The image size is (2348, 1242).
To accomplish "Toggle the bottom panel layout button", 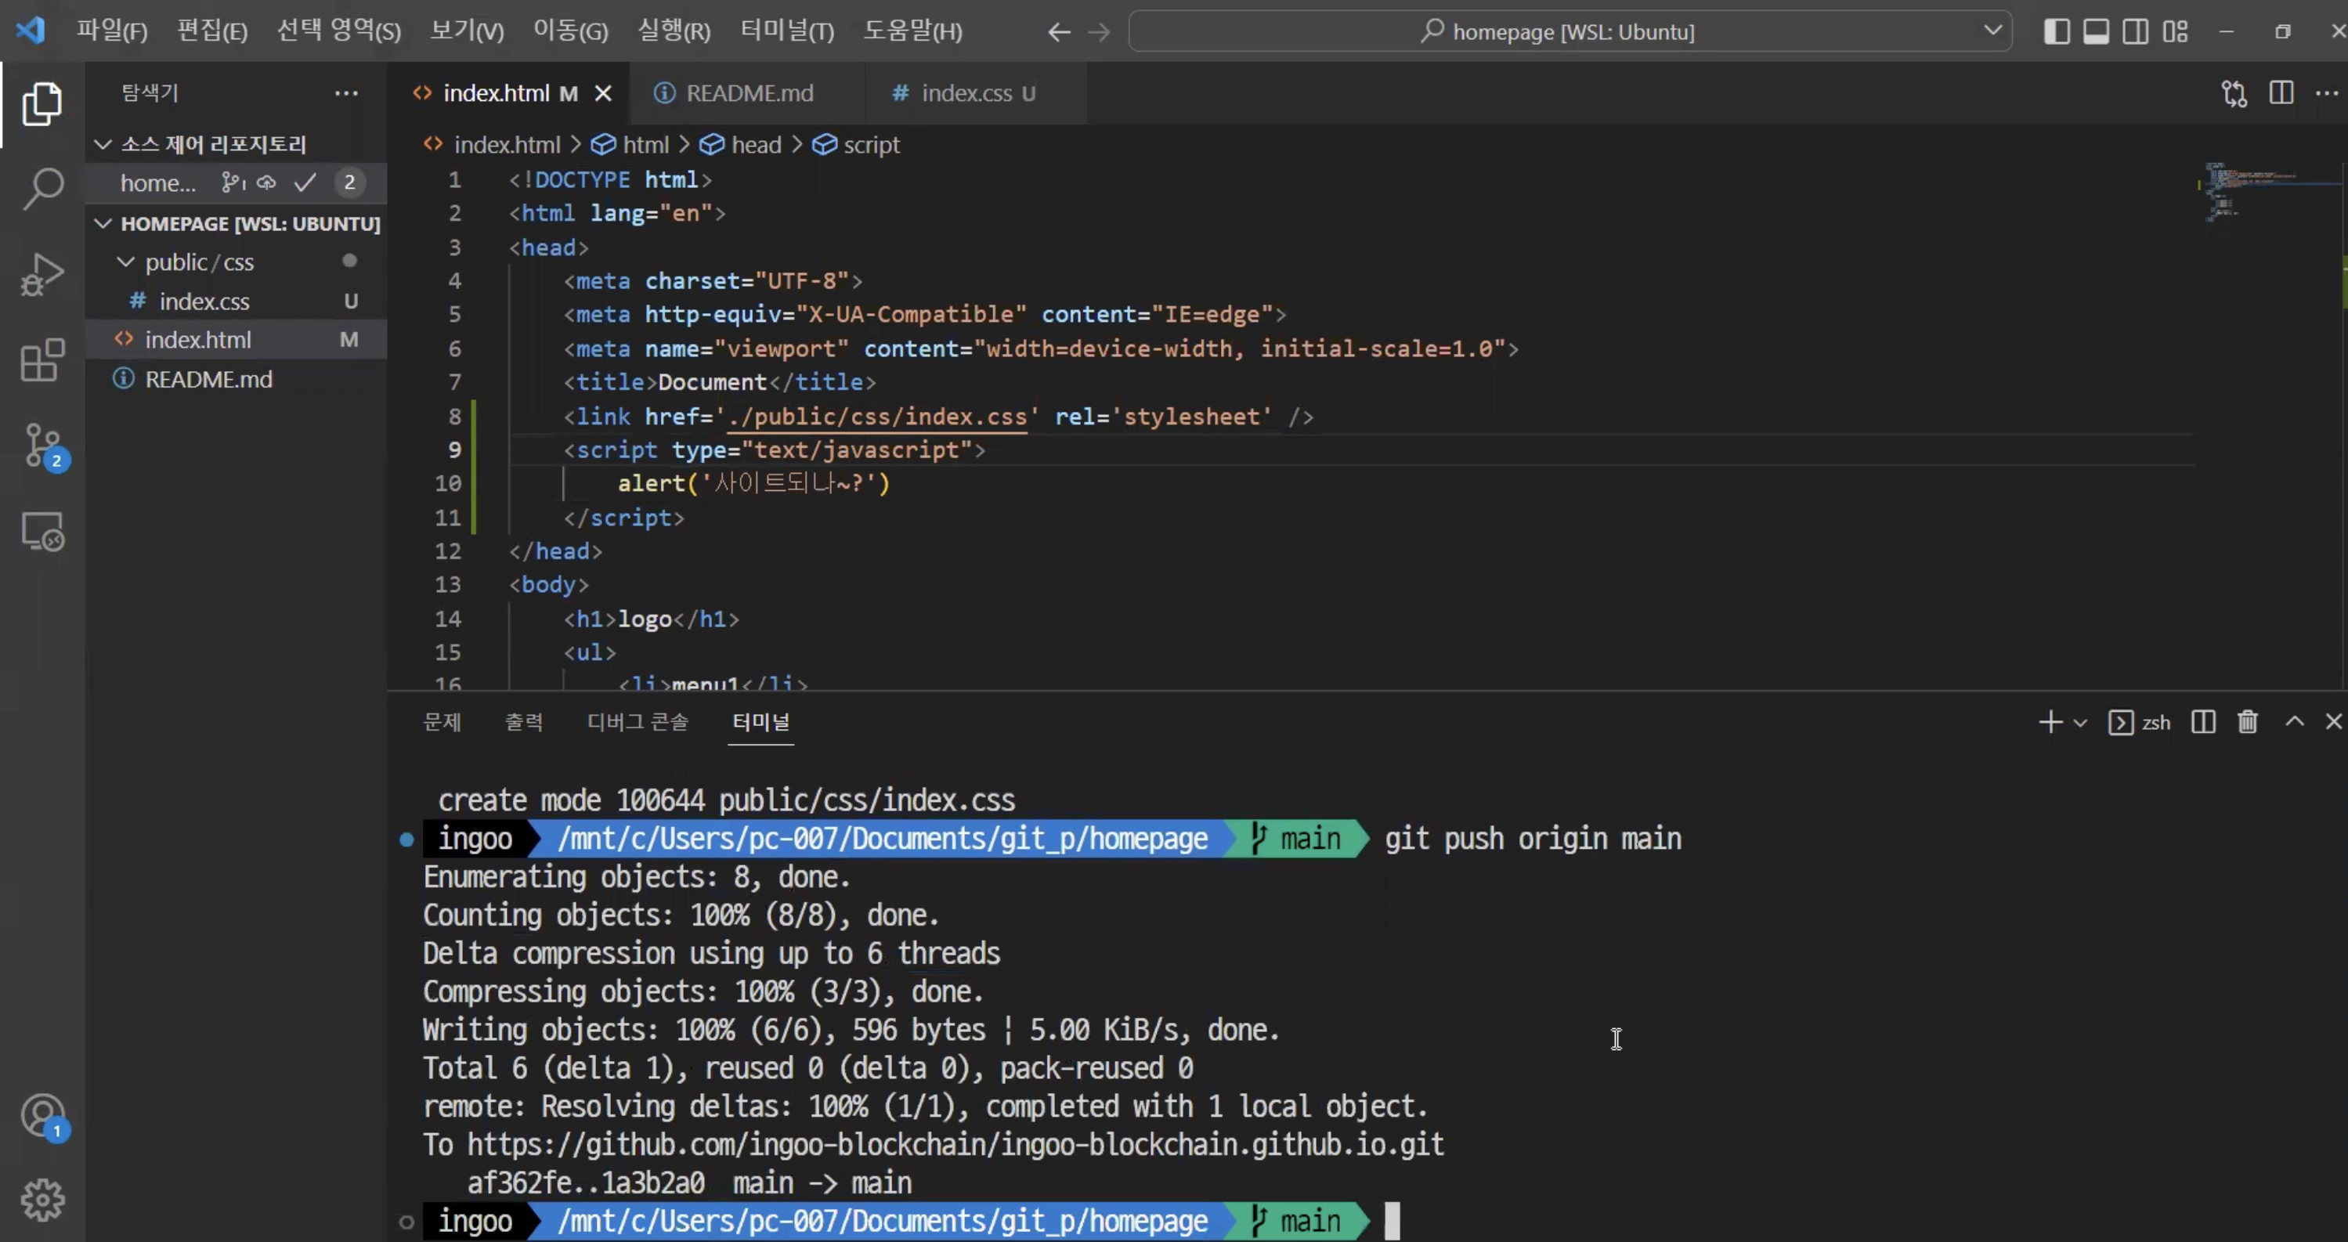I will (x=2096, y=32).
